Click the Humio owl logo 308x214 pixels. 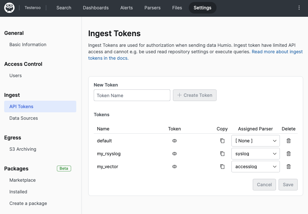(9, 7)
